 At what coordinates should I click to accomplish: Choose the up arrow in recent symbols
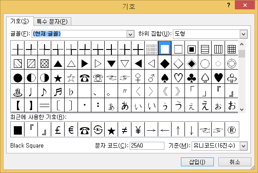pyautogui.click(x=178, y=130)
